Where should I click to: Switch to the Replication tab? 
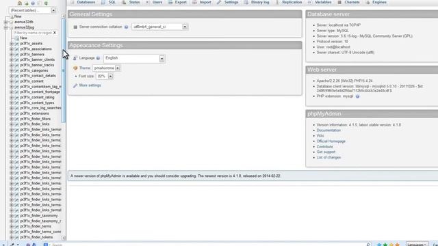click(289, 2)
